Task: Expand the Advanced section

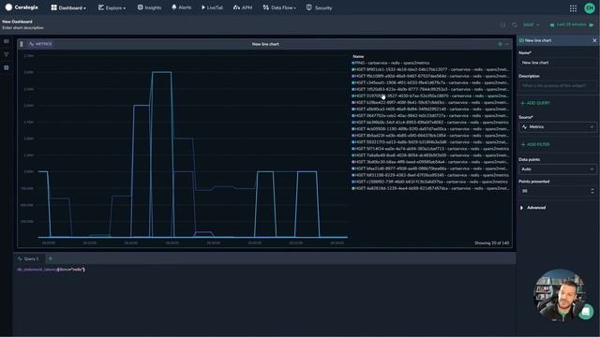Action: click(533, 208)
